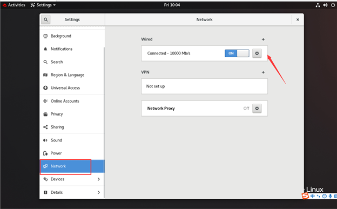
Task: Click the sidebar scrollbar
Action: click(104, 123)
